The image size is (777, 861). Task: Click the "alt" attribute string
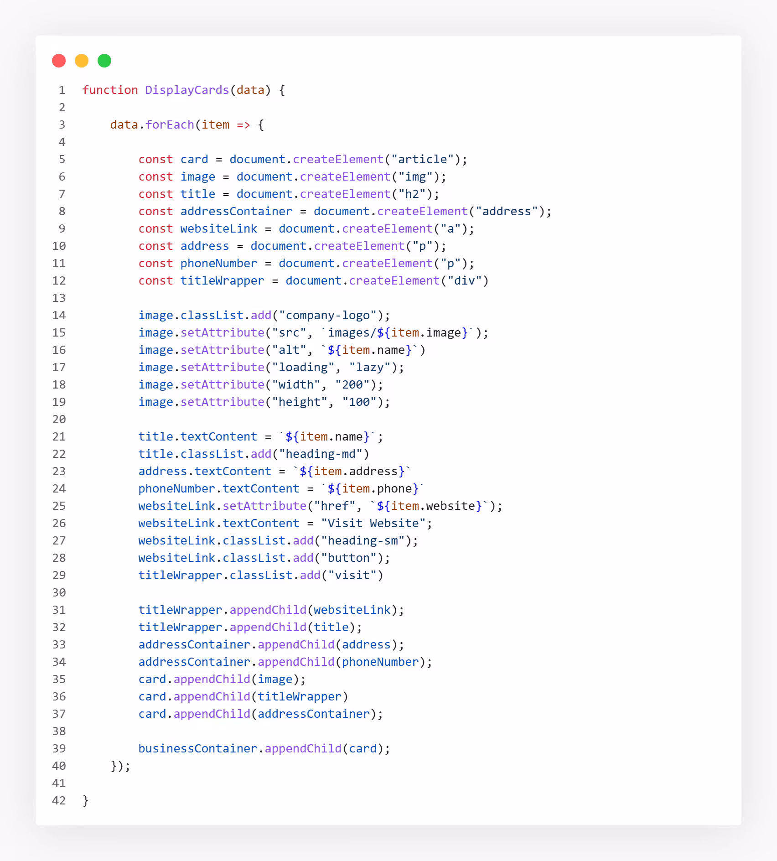coord(289,350)
